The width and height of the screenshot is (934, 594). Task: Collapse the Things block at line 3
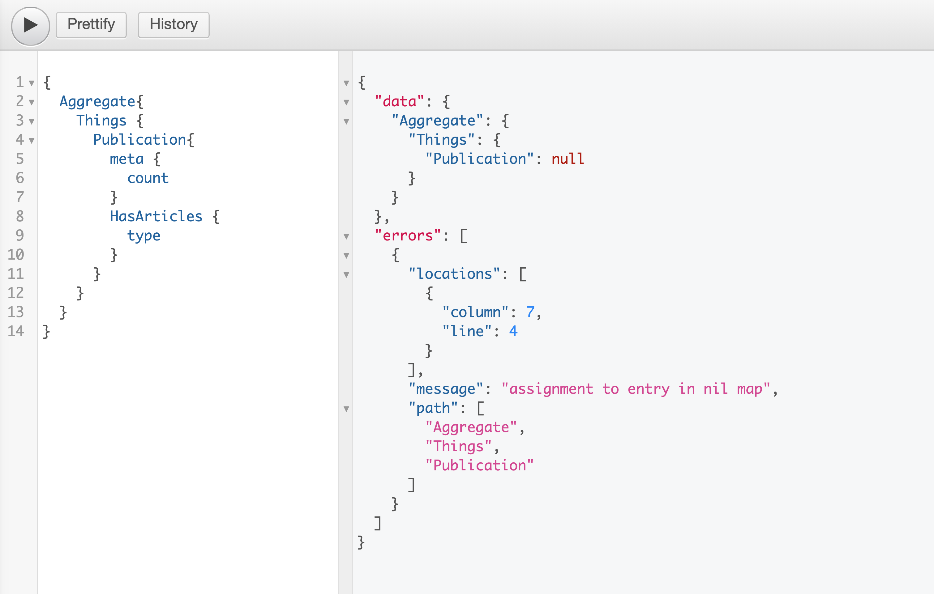[32, 121]
